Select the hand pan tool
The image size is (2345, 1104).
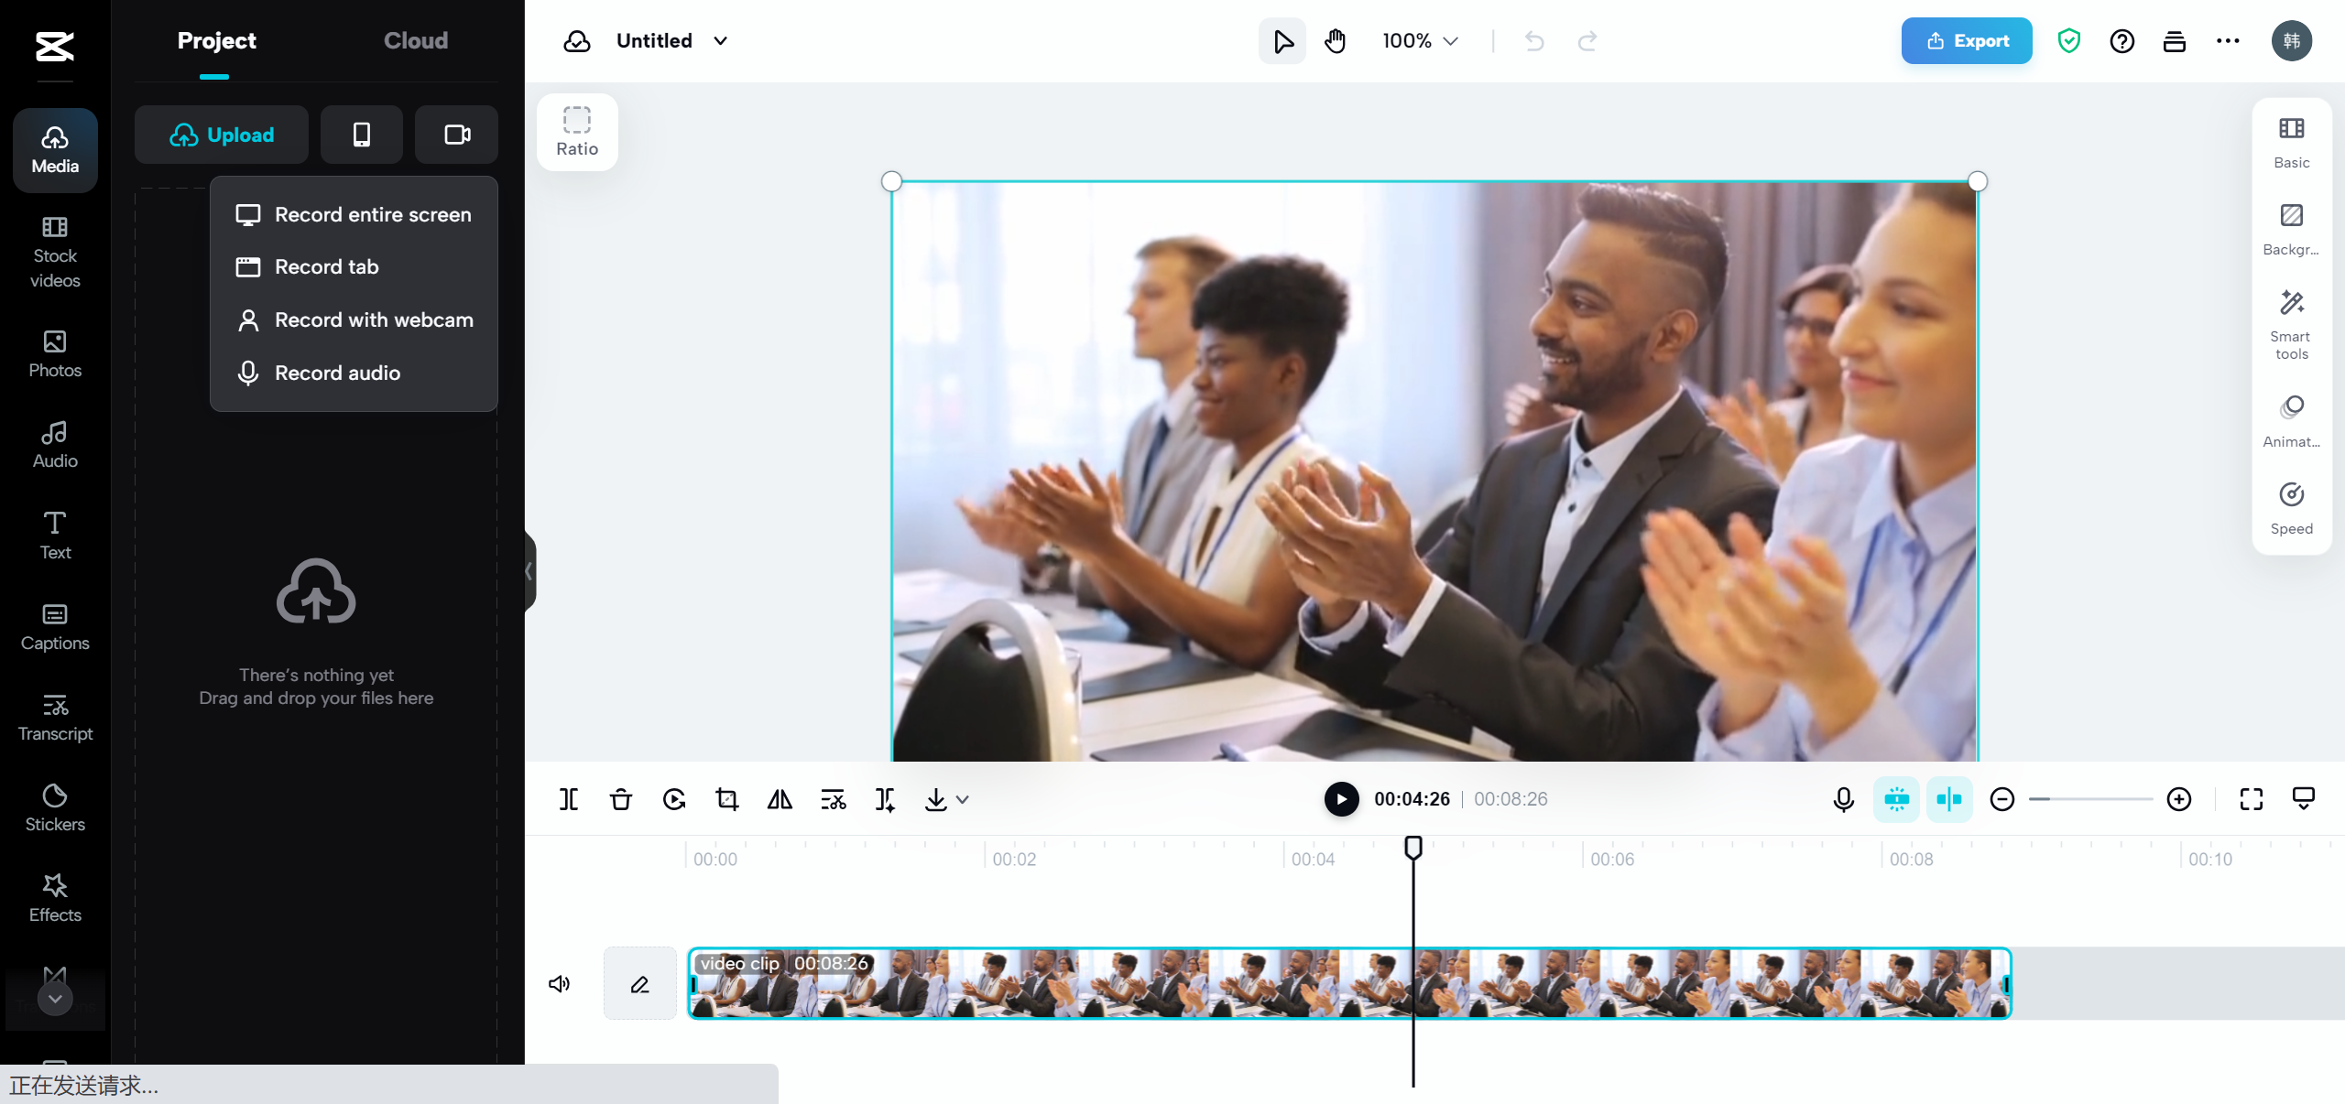pos(1336,41)
